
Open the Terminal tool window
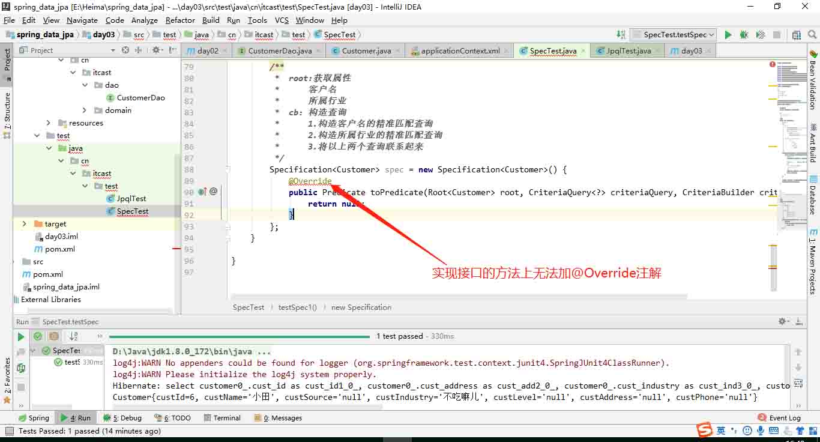point(222,418)
